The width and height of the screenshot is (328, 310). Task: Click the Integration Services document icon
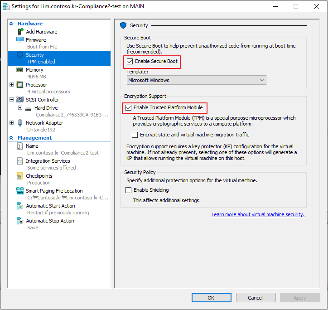pyautogui.click(x=19, y=161)
